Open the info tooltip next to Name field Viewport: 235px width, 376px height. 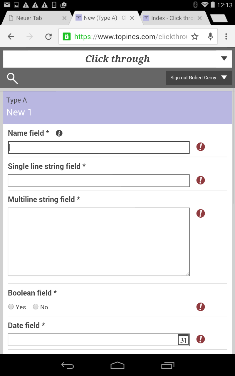point(59,133)
